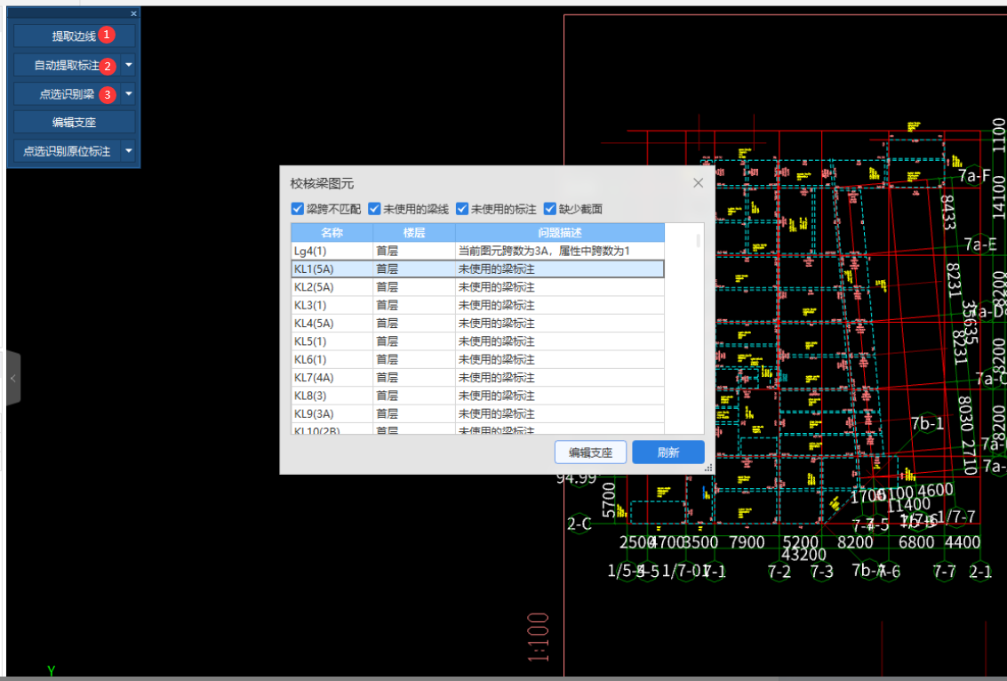Click the 编辑支座 panel button
The height and width of the screenshot is (681, 1007).
[74, 122]
